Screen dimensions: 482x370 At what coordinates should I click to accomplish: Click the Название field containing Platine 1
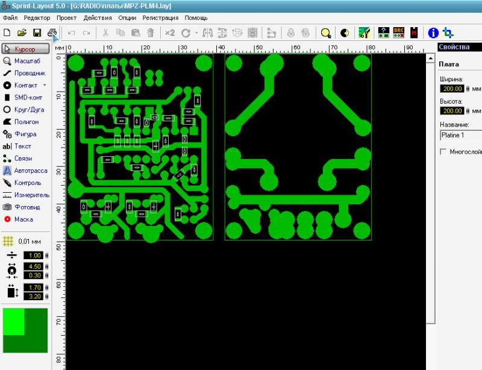(461, 135)
